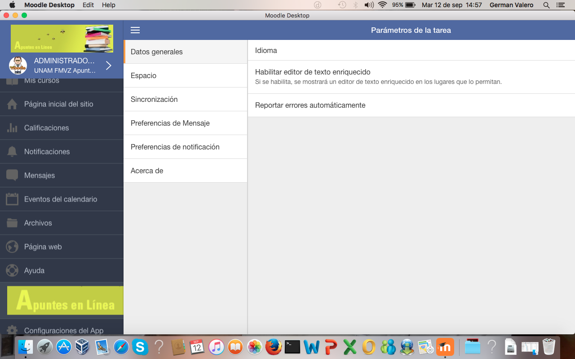Open Firefox from the Dock
Screen dimensions: 575x359
coord(274,346)
